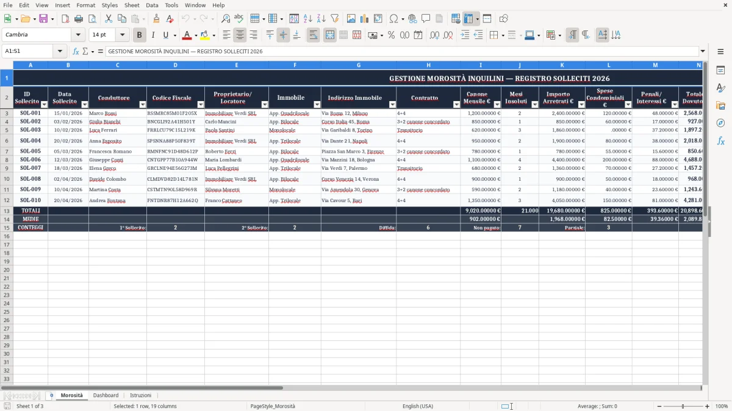Print the spreadsheet
This screenshot has width=732, height=411.
pos(79,19)
